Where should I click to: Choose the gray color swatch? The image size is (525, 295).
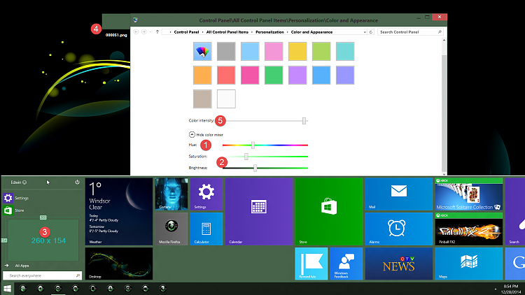pyautogui.click(x=226, y=51)
